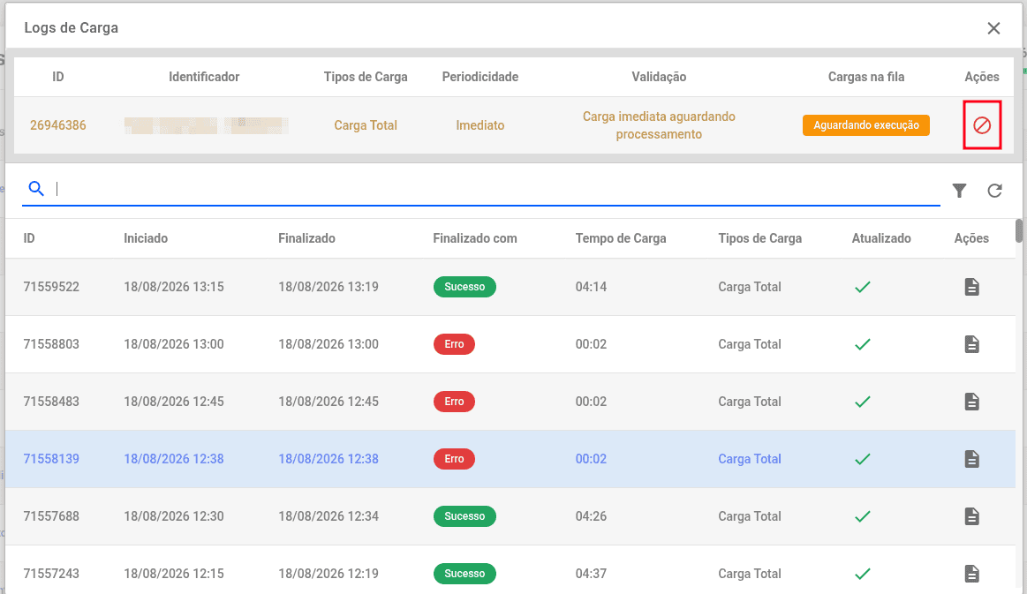
Task: Click end time 18/08/2026 12:19
Action: coord(328,574)
